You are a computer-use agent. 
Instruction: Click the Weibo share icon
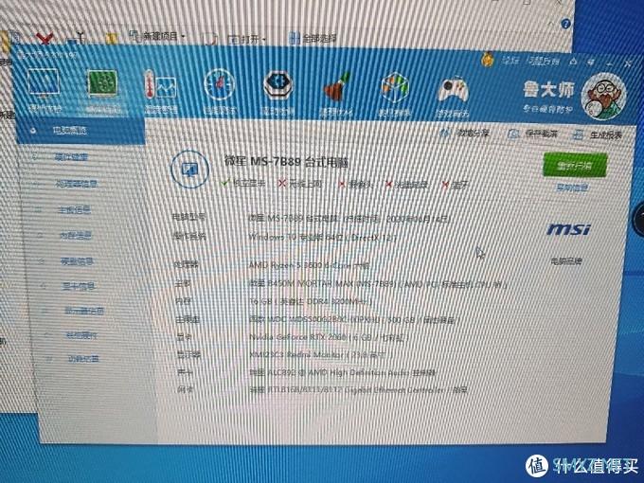445,134
